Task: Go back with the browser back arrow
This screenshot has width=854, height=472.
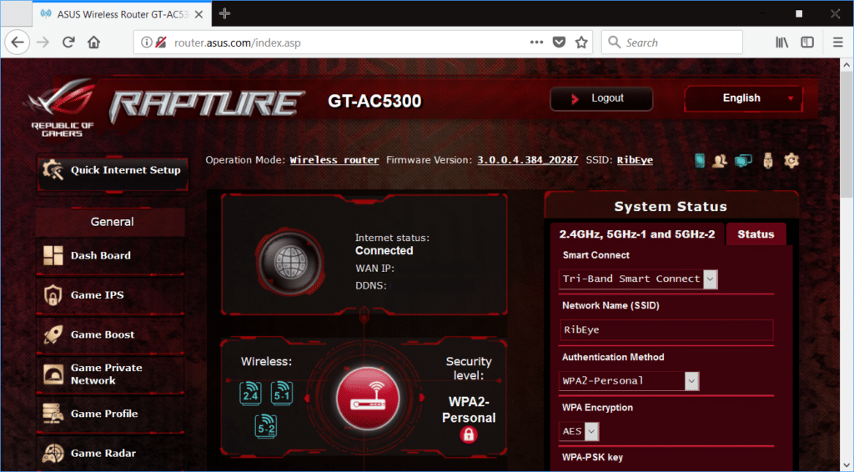Action: 18,43
